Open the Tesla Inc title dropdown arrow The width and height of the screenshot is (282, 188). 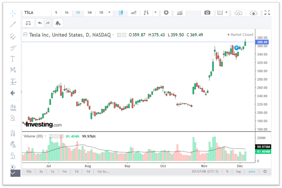113,34
